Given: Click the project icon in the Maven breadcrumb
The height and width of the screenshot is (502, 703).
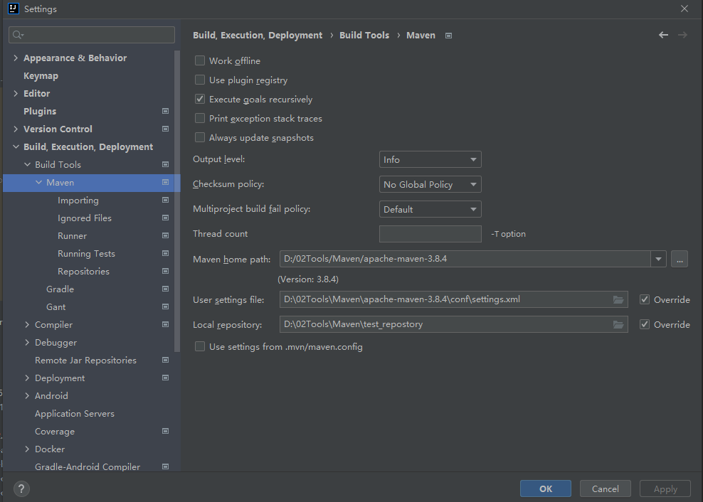Looking at the screenshot, I should coord(448,36).
